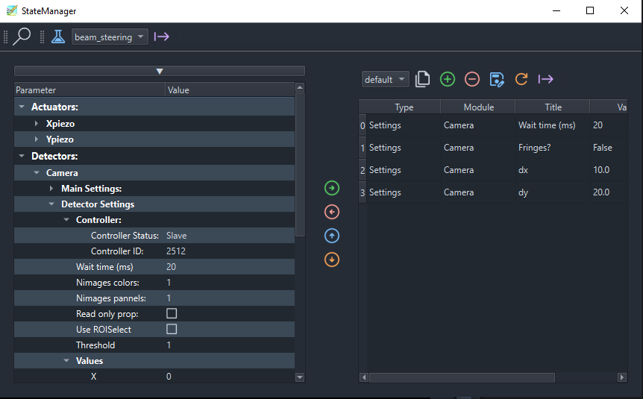The image size is (643, 399).
Task: Click table horizontal scrollbar left arrow
Action: pyautogui.click(x=364, y=377)
